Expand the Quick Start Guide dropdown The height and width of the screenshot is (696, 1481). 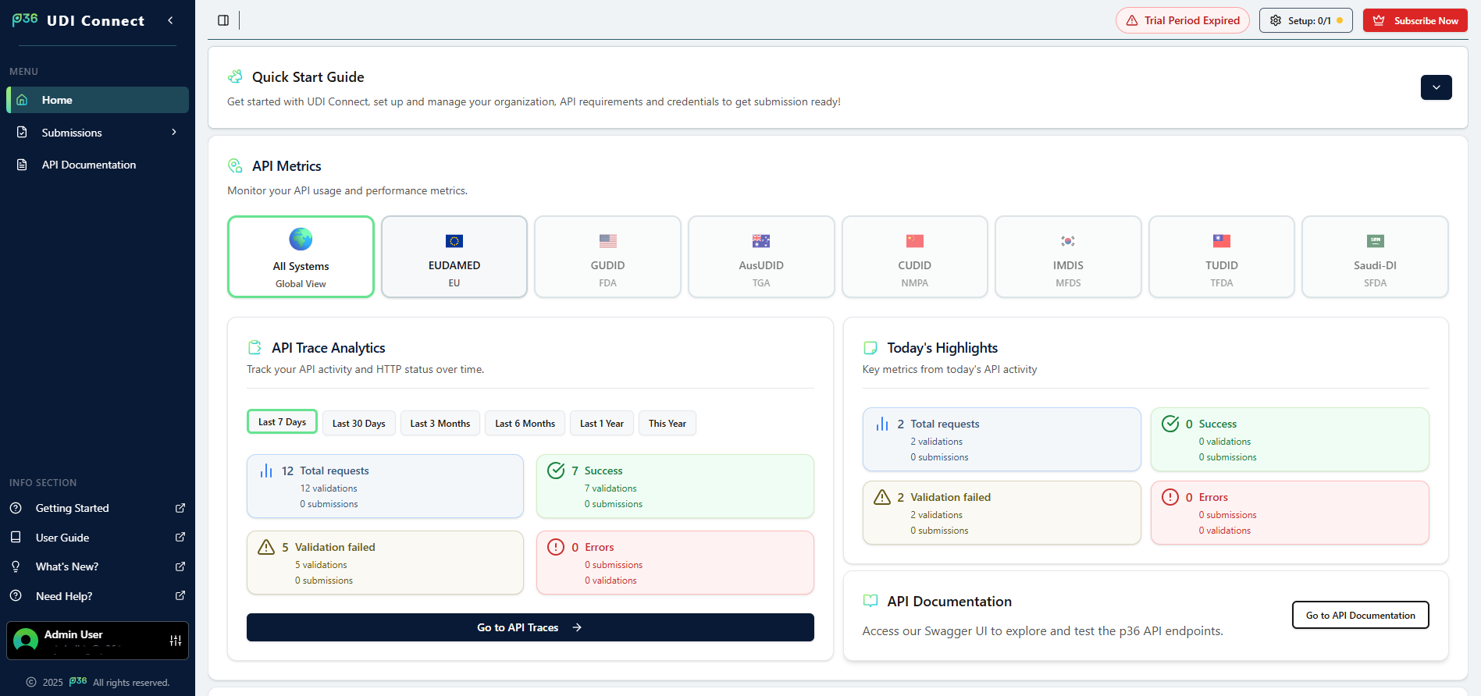point(1436,87)
